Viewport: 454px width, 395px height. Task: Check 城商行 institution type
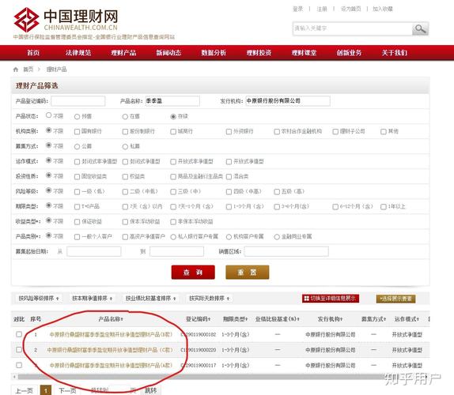(x=173, y=132)
